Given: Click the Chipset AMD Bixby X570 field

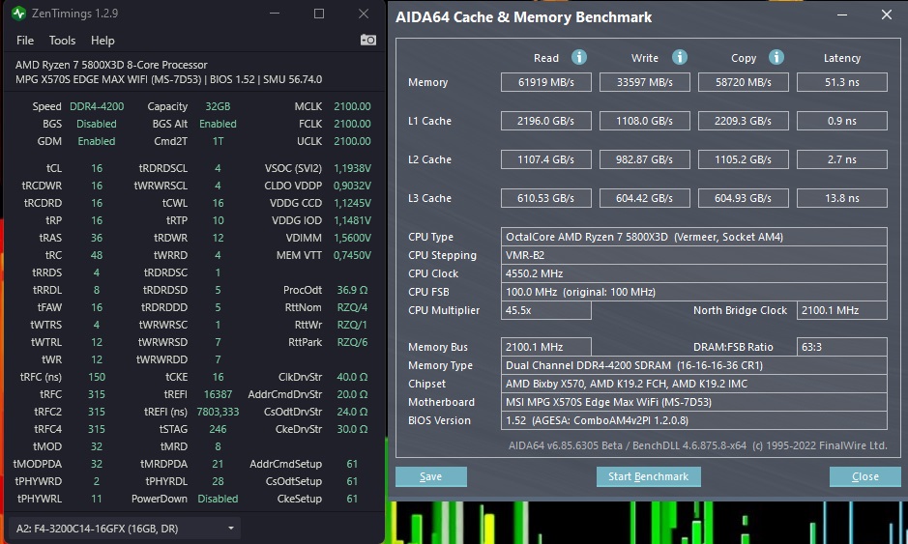Looking at the screenshot, I should (693, 384).
